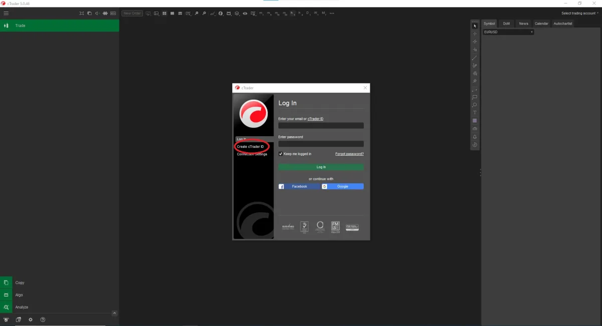Select the ellipse shape drawing tool
Screen dimensions: 602x326
pos(475,105)
